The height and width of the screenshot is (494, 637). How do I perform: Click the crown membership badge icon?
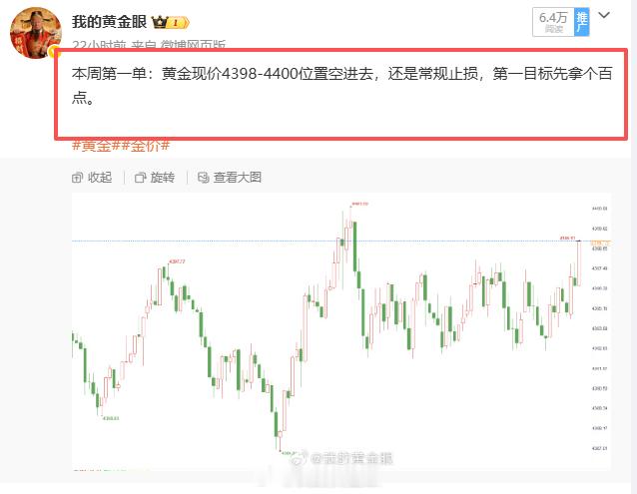tap(160, 22)
